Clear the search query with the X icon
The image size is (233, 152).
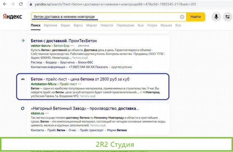point(182,17)
